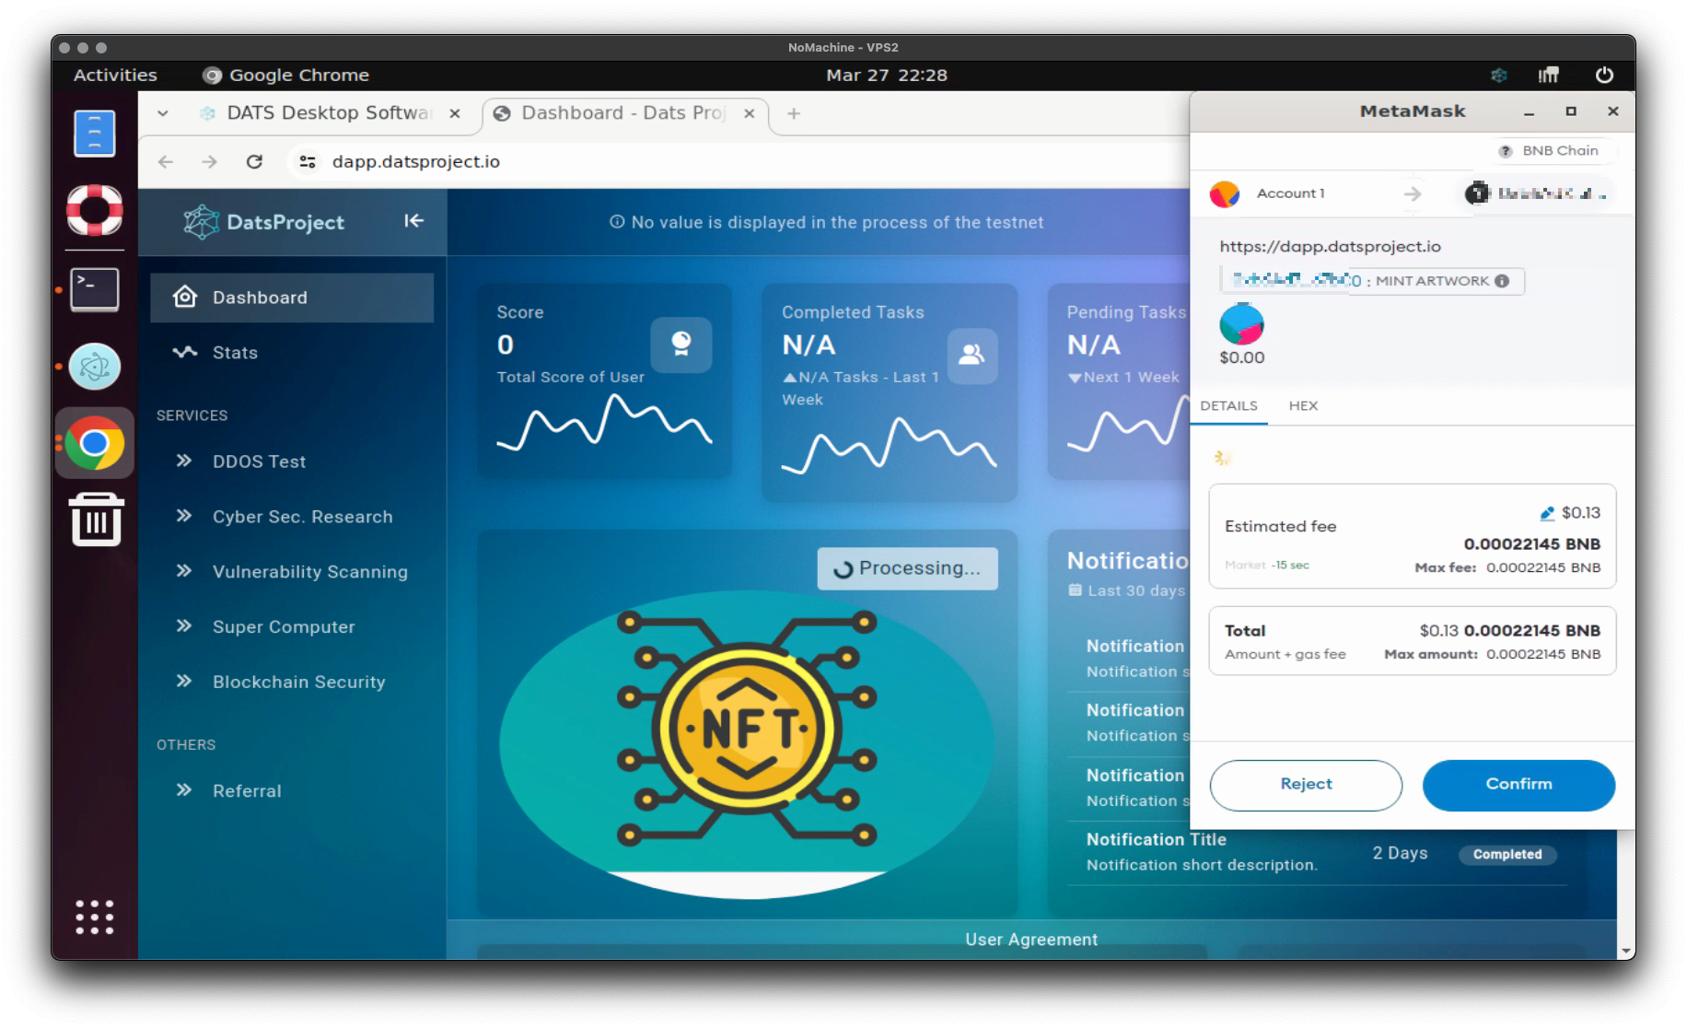Select Google Chrome icon in dock

[x=94, y=443]
